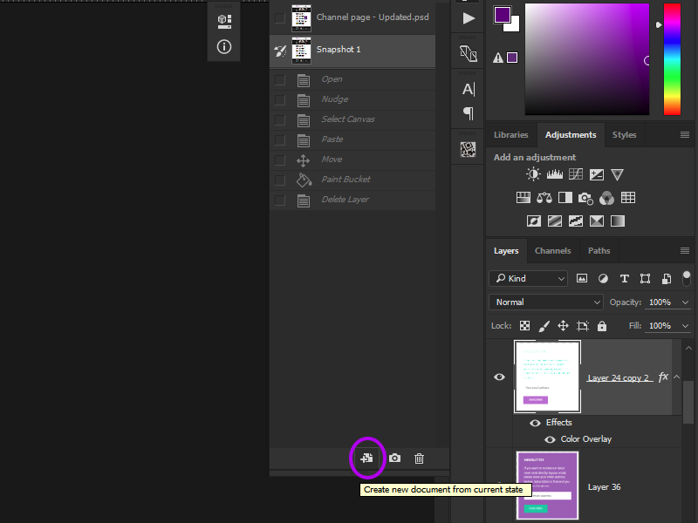Create a new snapshot with camera icon
The width and height of the screenshot is (698, 523).
pos(394,458)
